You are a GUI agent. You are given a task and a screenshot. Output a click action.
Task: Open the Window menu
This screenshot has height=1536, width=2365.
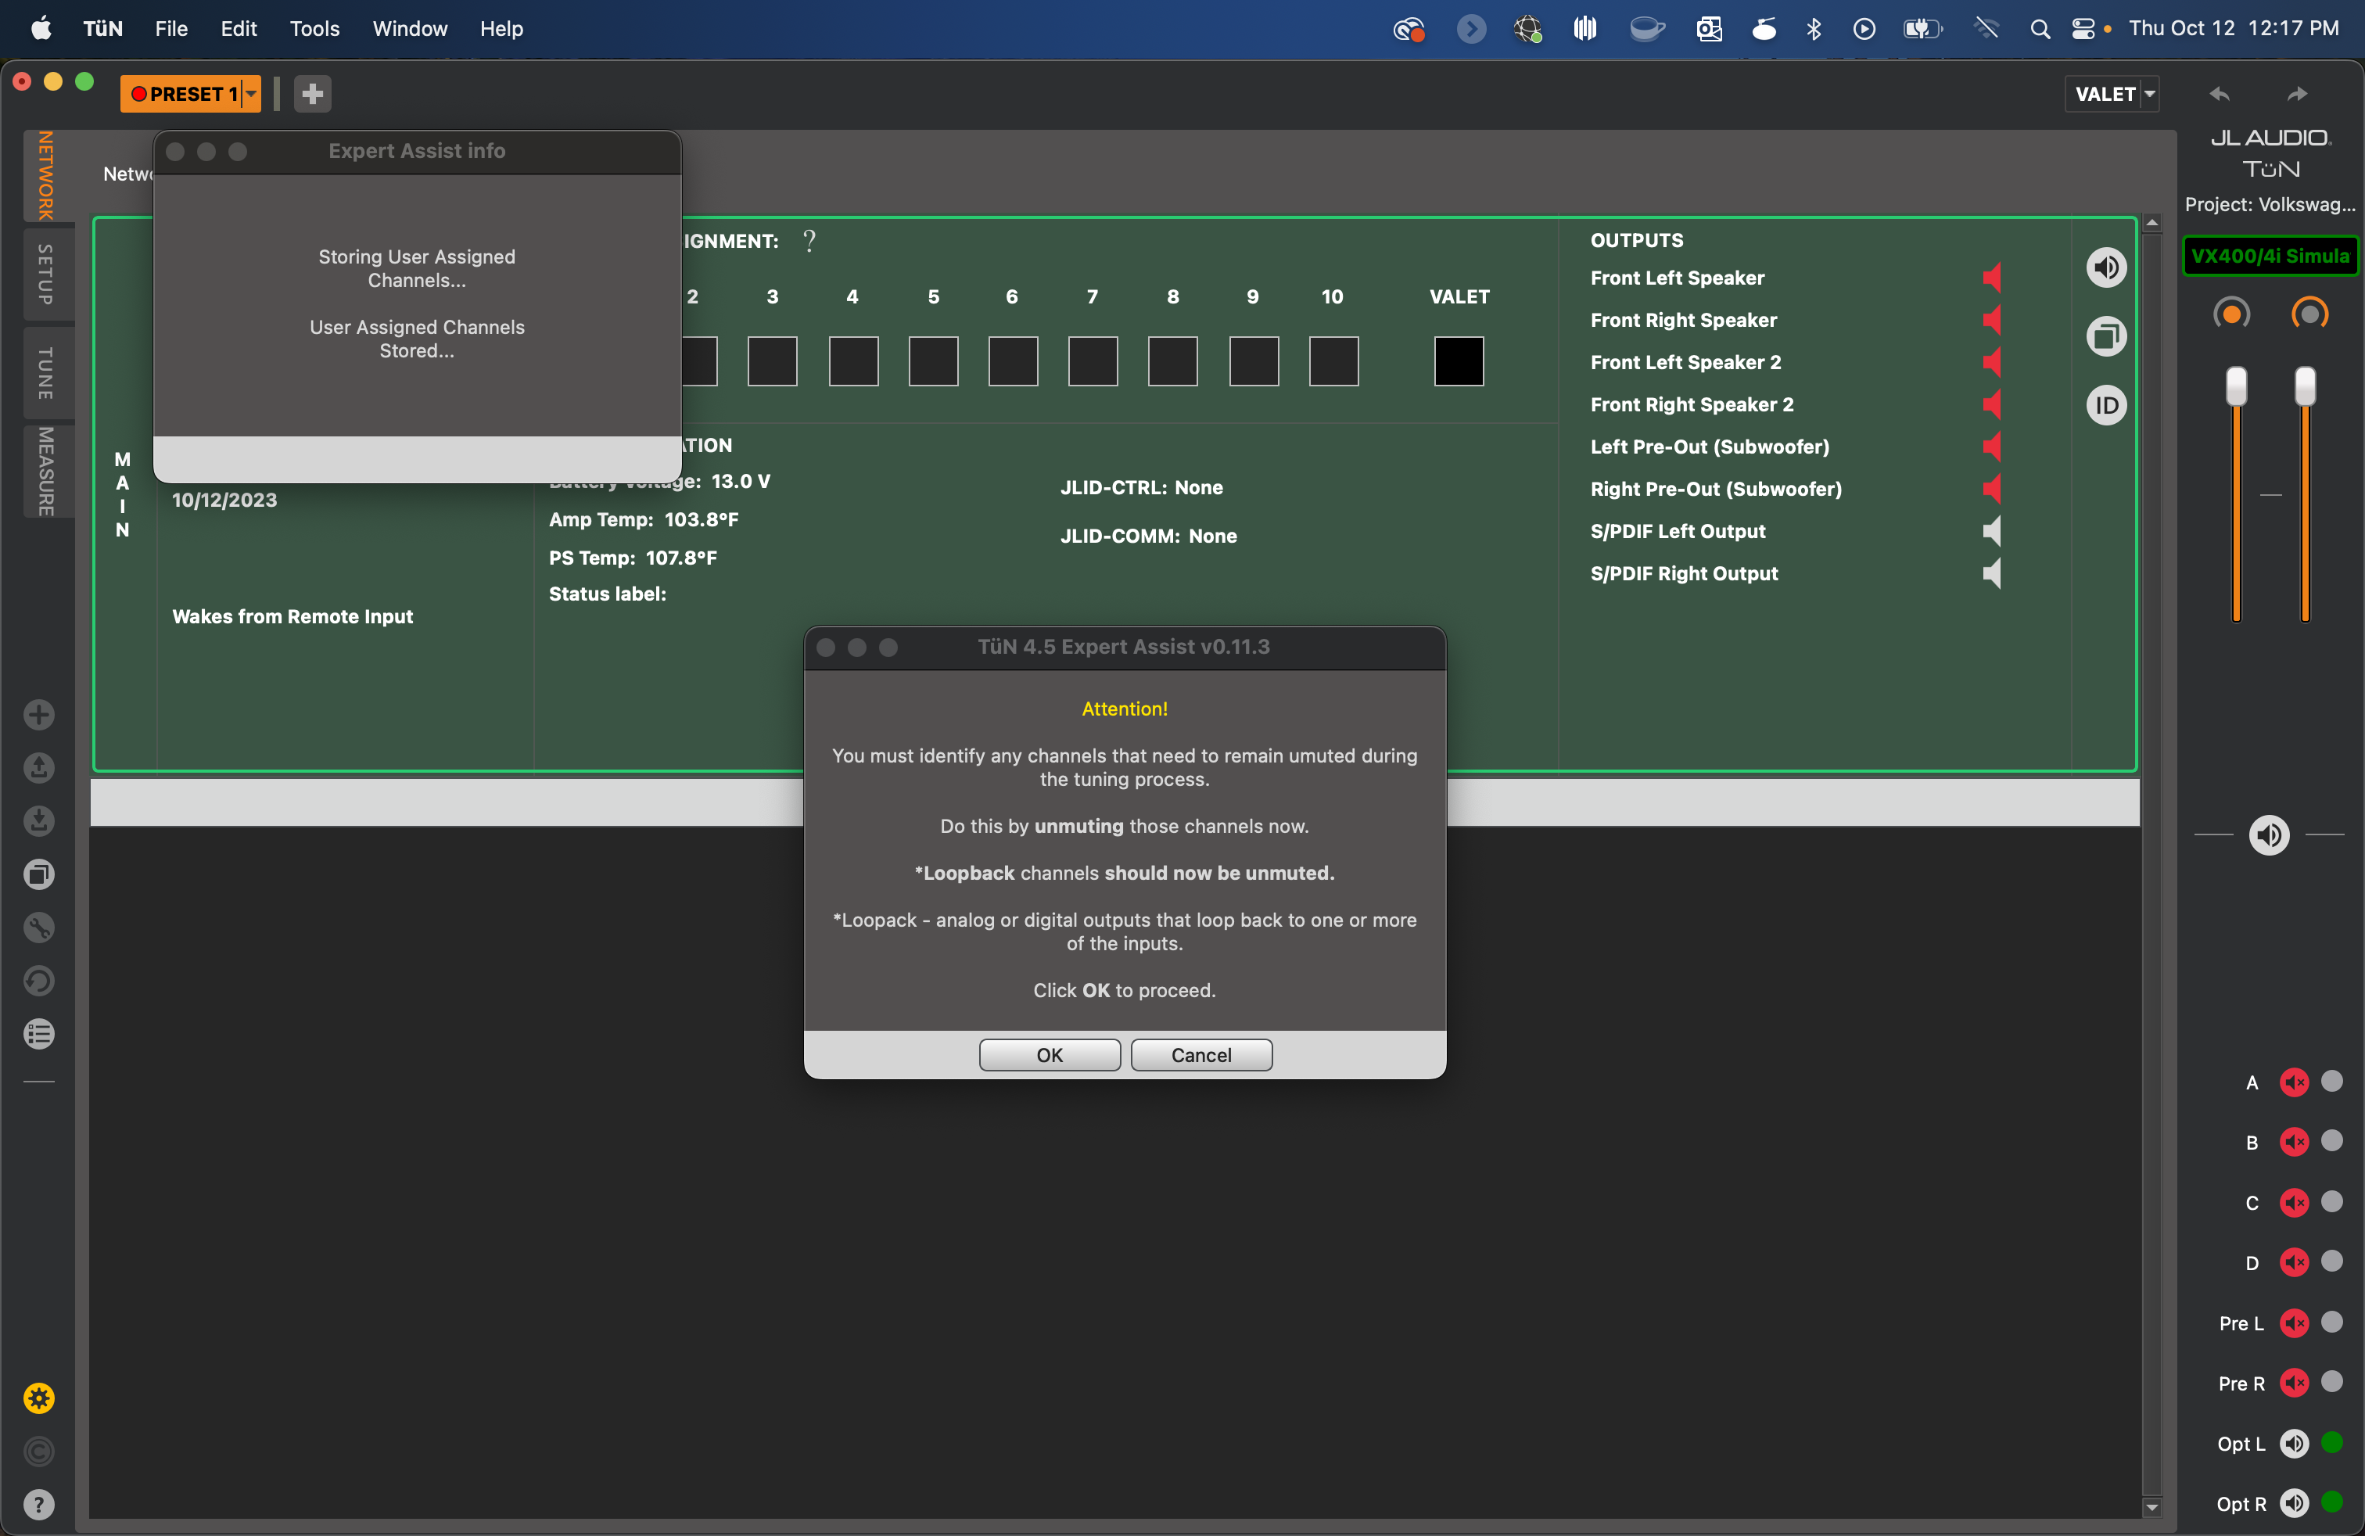[409, 29]
